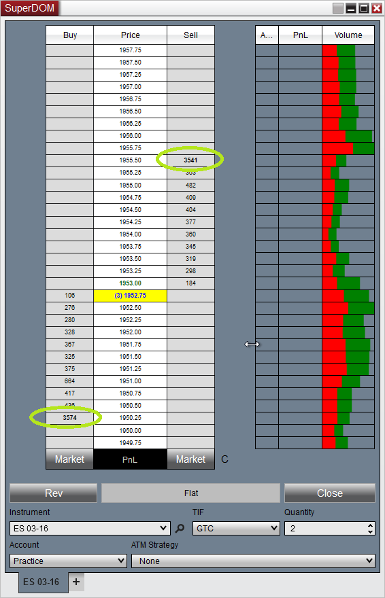This screenshot has width=385, height=598.
Task: Click buy size 367 at 1951.75
Action: pos(70,345)
